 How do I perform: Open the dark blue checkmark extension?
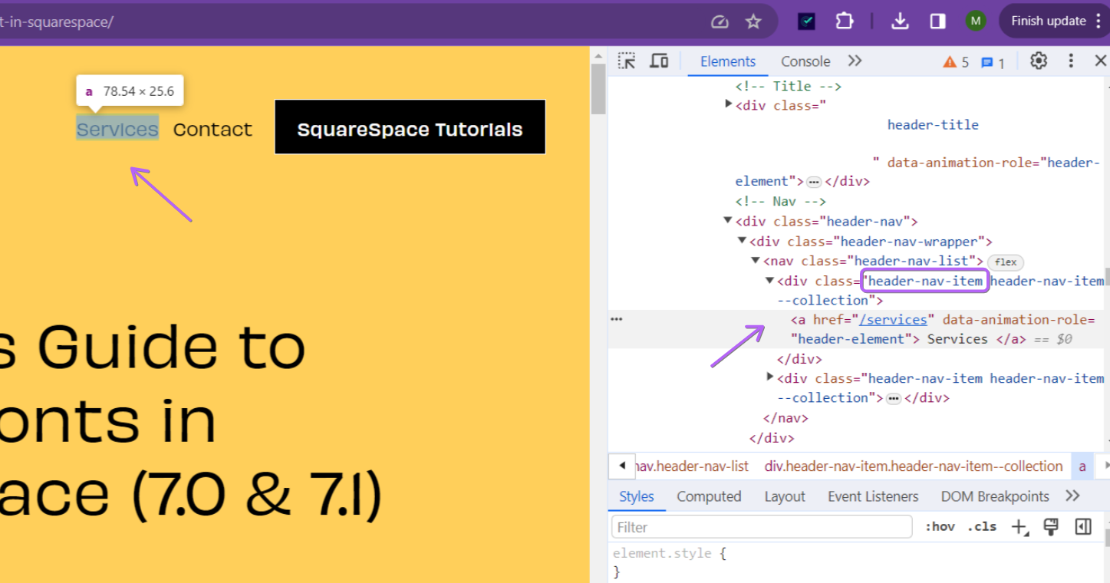(806, 21)
